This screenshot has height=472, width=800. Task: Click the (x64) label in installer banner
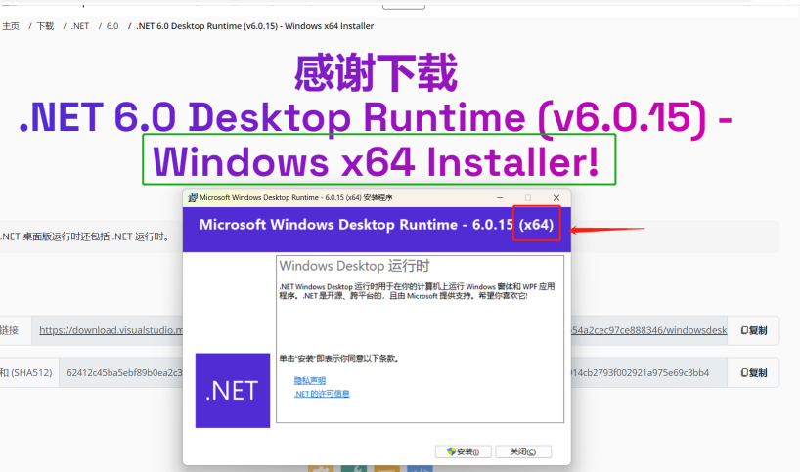tap(537, 225)
